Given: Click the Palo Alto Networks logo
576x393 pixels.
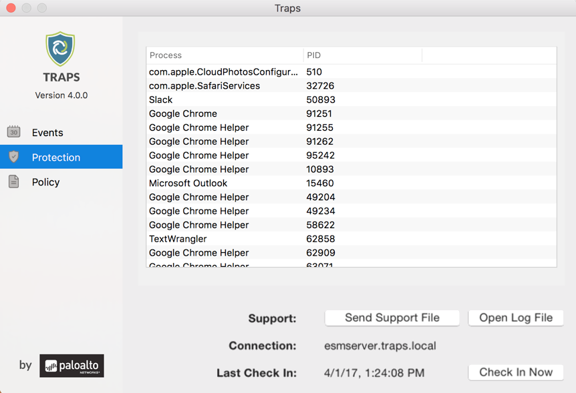Looking at the screenshot, I should tap(71, 366).
